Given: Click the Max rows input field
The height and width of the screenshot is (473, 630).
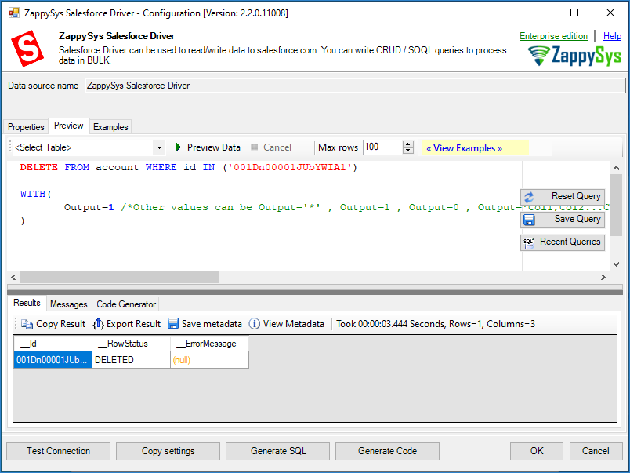Looking at the screenshot, I should pos(382,147).
